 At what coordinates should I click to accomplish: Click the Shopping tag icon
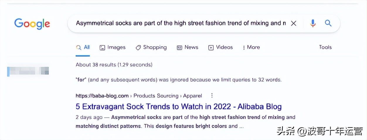pyautogui.click(x=138, y=48)
